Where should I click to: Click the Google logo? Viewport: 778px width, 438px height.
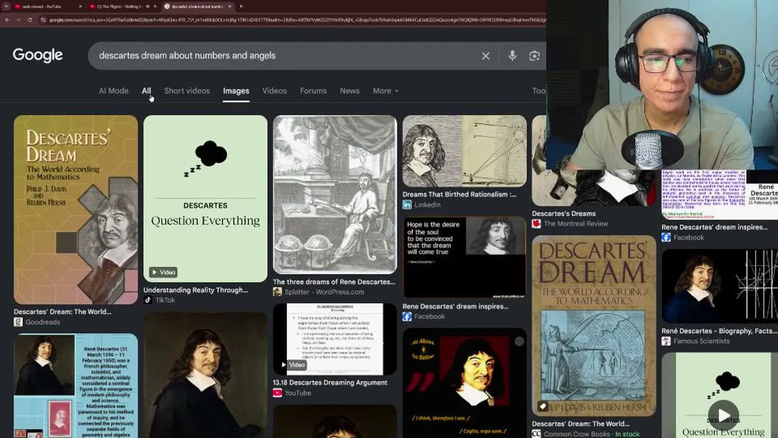38,55
